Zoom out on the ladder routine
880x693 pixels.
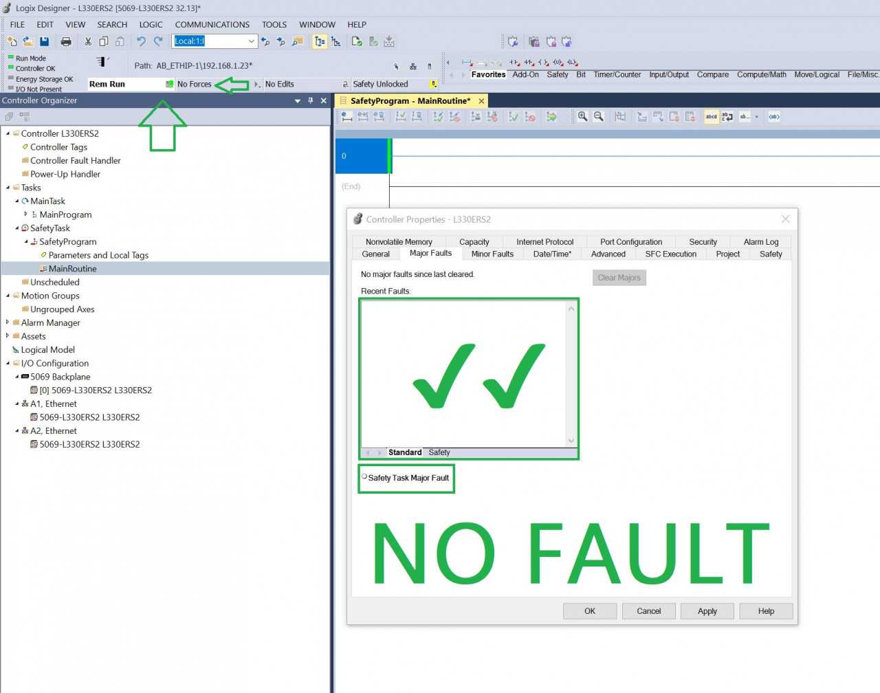click(x=599, y=117)
